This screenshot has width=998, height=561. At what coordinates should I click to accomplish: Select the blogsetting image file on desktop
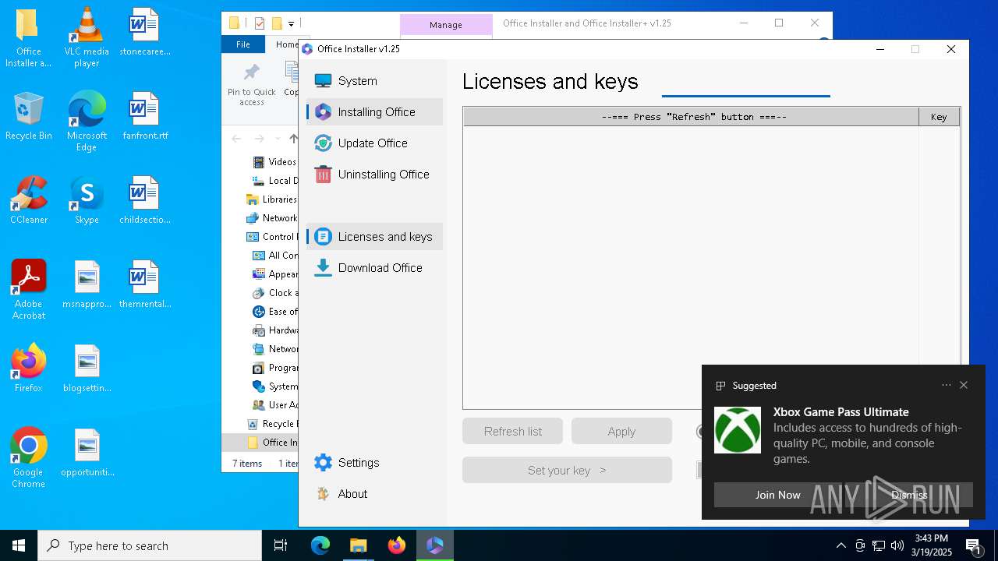pyautogui.click(x=87, y=369)
